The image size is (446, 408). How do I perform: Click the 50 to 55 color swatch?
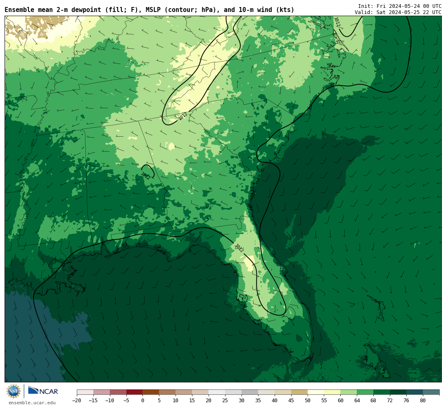tap(316, 392)
